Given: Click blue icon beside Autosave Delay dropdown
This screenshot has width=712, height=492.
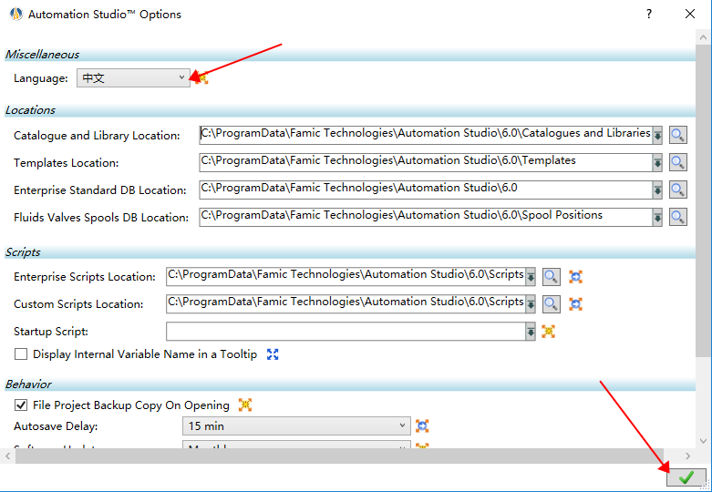Looking at the screenshot, I should click(422, 425).
